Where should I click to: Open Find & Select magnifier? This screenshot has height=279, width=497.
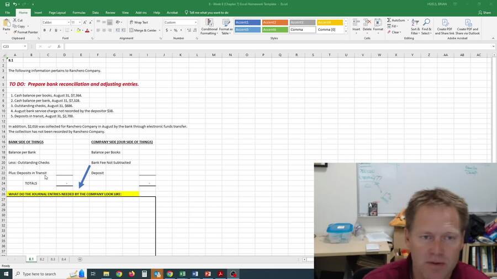coord(426,26)
